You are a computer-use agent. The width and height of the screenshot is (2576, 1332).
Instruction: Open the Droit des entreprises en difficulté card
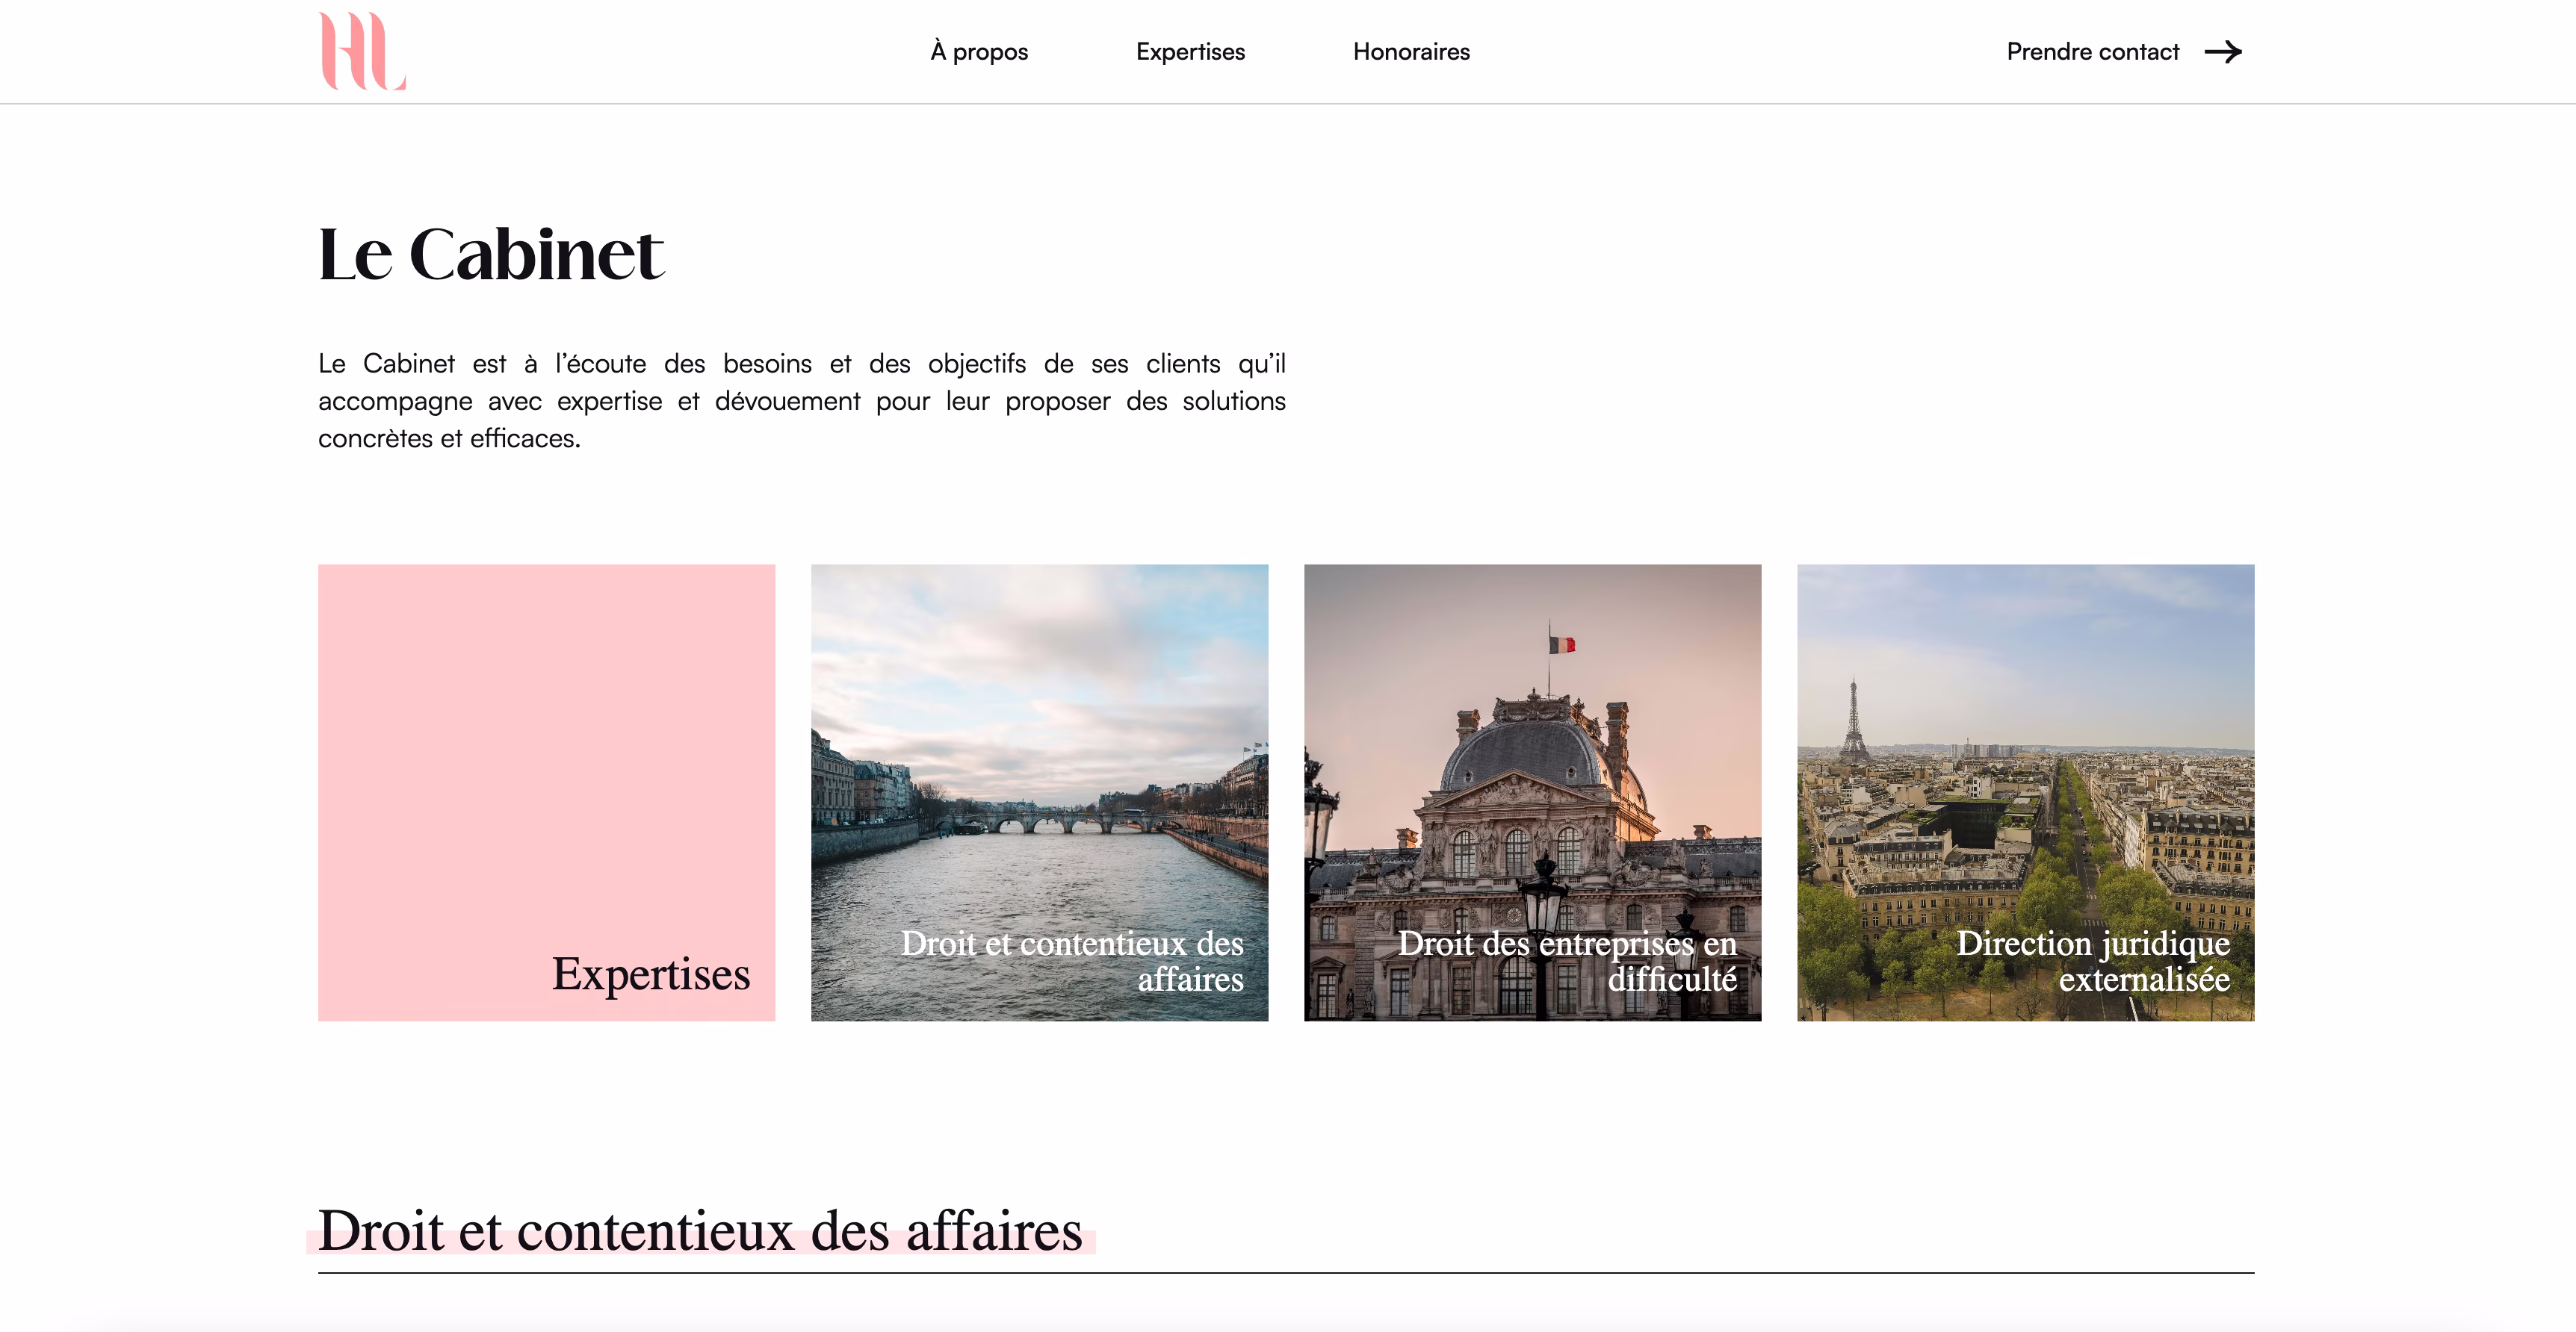click(1532, 792)
